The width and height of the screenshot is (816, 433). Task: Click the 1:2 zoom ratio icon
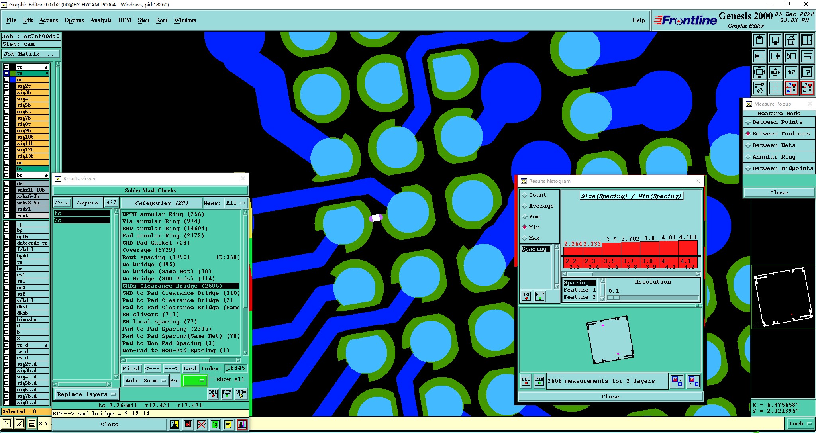[x=791, y=72]
